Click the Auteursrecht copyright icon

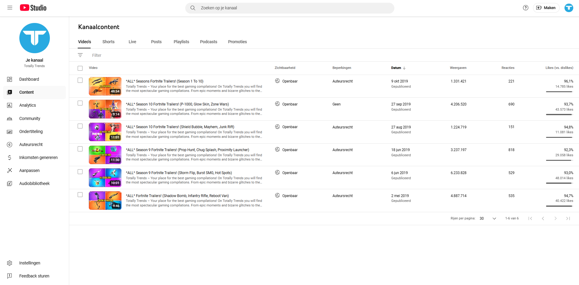click(x=10, y=144)
